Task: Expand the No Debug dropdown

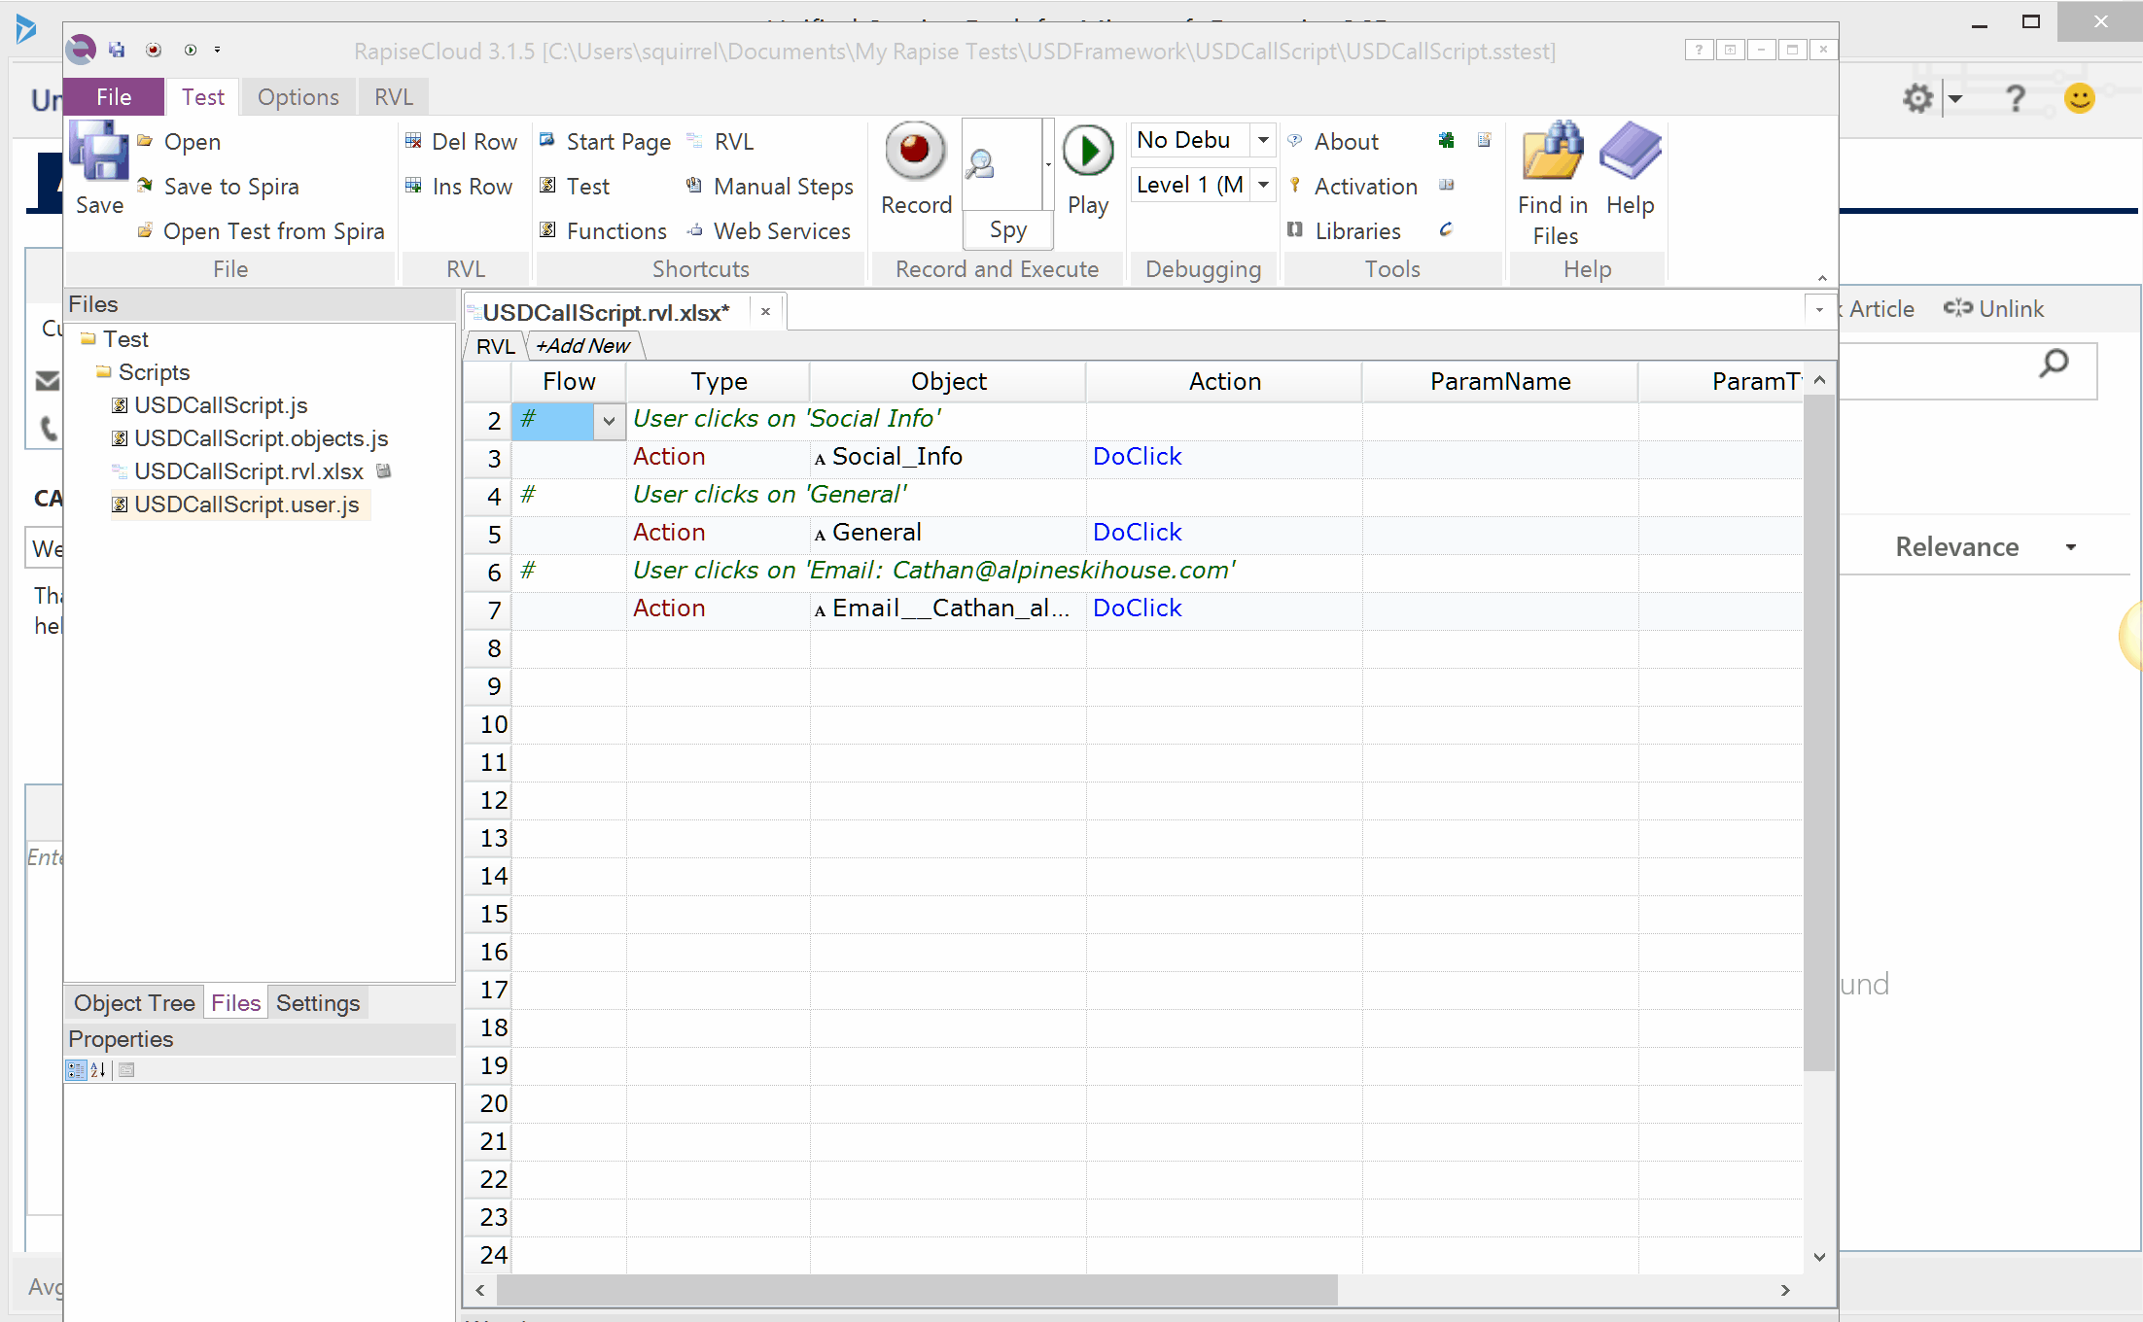Action: [x=1262, y=140]
